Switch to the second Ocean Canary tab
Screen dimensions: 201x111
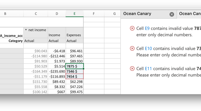[189, 14]
